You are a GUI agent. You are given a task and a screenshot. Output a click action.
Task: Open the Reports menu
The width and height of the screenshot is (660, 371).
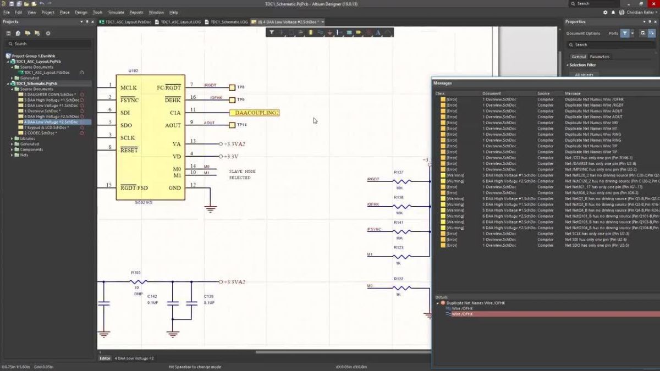click(136, 12)
